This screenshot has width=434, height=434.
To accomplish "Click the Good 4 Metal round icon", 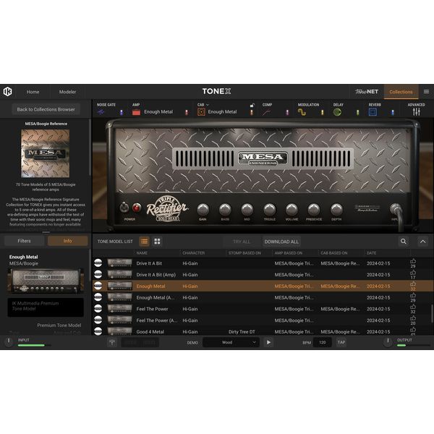I will (98, 331).
